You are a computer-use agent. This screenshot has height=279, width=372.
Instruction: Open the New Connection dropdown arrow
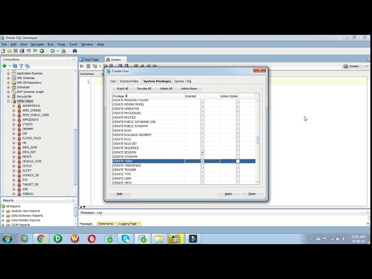click(x=10, y=66)
